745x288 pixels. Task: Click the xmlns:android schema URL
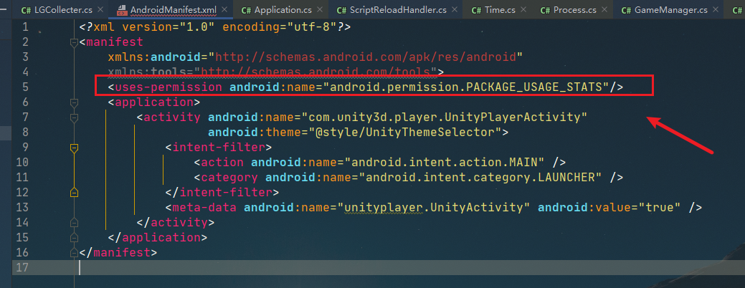[366, 57]
